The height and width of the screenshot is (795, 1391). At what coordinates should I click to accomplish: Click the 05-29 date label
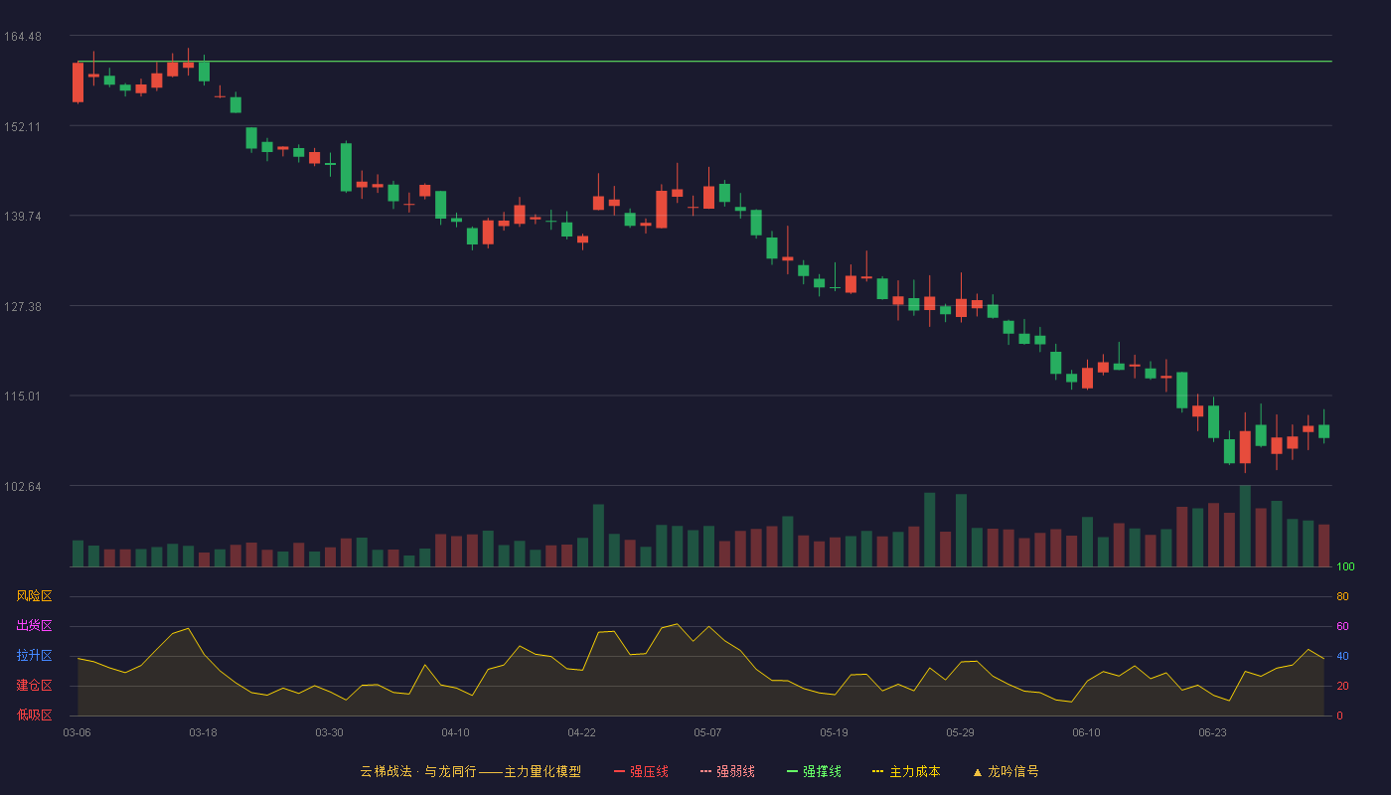pos(961,732)
